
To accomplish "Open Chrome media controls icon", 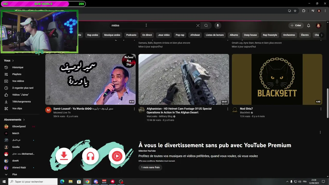I will click(313, 11).
